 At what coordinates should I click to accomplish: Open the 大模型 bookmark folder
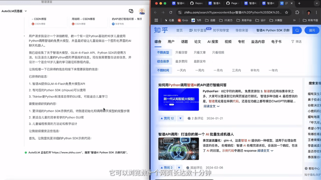pos(276,20)
